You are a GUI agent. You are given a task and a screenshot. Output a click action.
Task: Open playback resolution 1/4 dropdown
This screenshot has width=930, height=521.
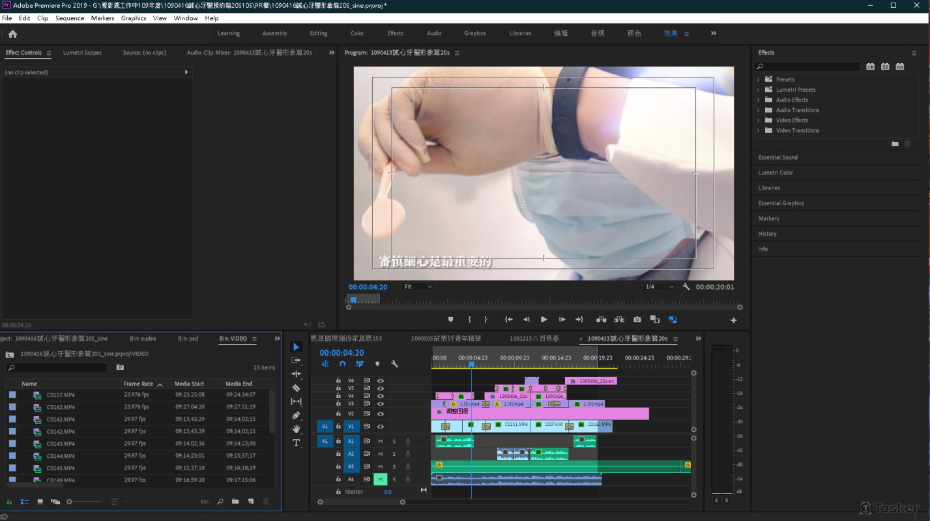[659, 287]
